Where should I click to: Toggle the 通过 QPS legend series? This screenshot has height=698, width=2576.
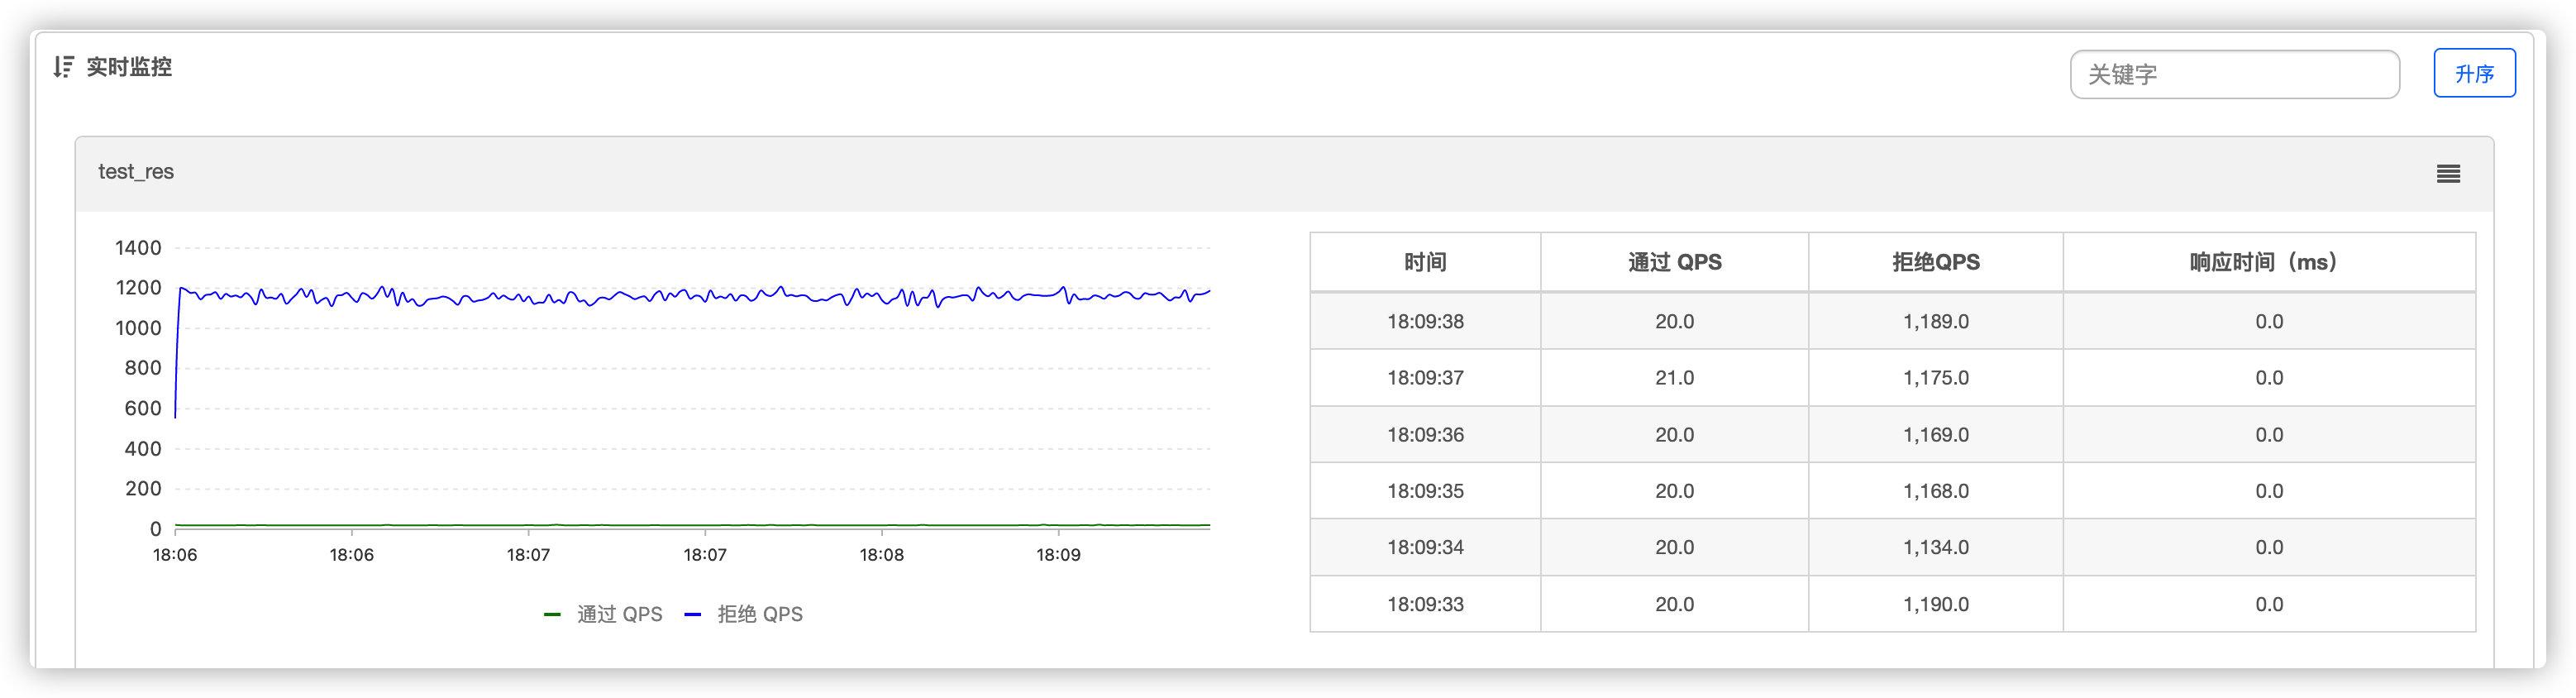click(x=603, y=614)
